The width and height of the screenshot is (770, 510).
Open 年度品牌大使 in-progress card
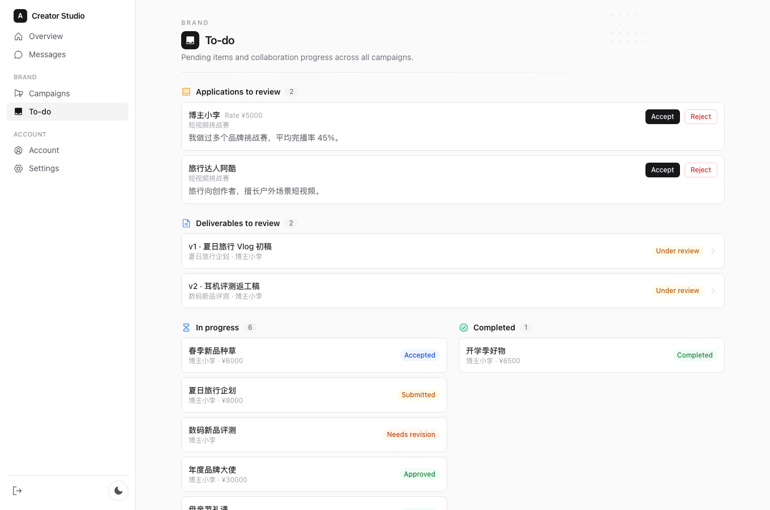click(x=314, y=474)
